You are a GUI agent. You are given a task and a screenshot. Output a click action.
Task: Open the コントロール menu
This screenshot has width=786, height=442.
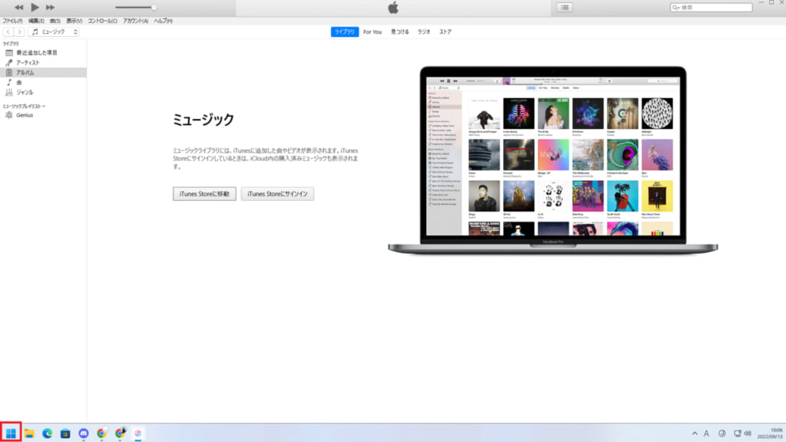click(x=102, y=21)
